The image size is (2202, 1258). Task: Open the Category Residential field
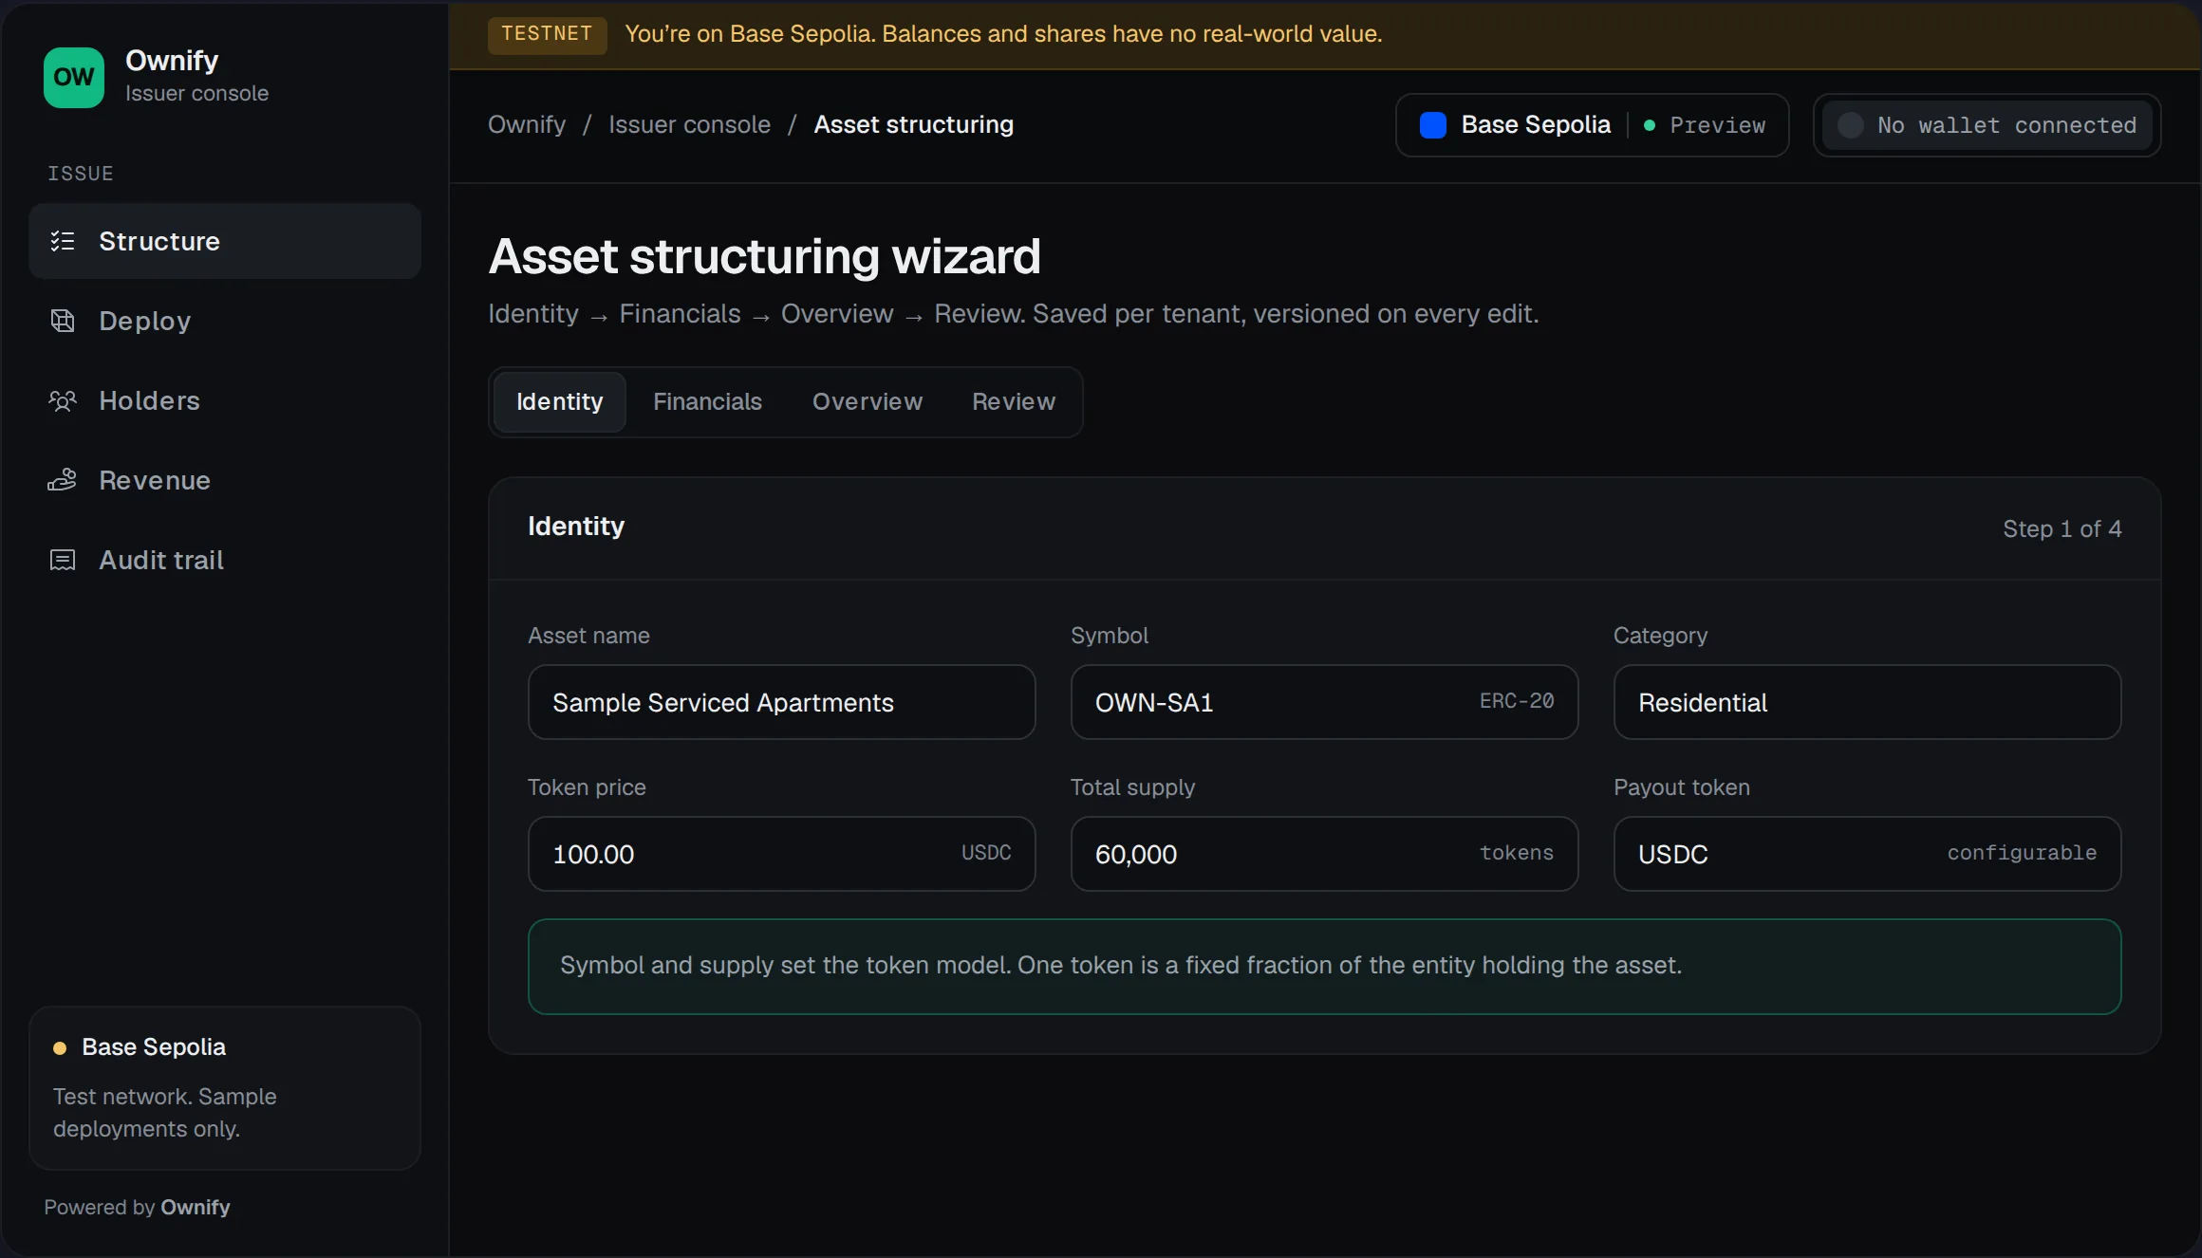pos(1867,702)
